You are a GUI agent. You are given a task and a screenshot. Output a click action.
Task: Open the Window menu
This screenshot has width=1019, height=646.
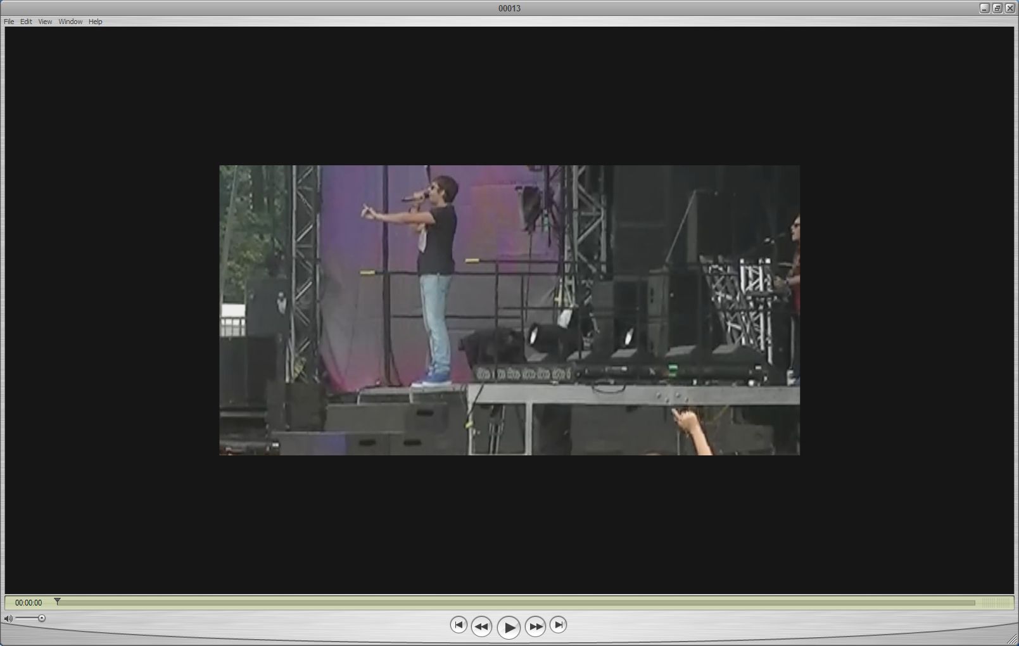point(70,22)
